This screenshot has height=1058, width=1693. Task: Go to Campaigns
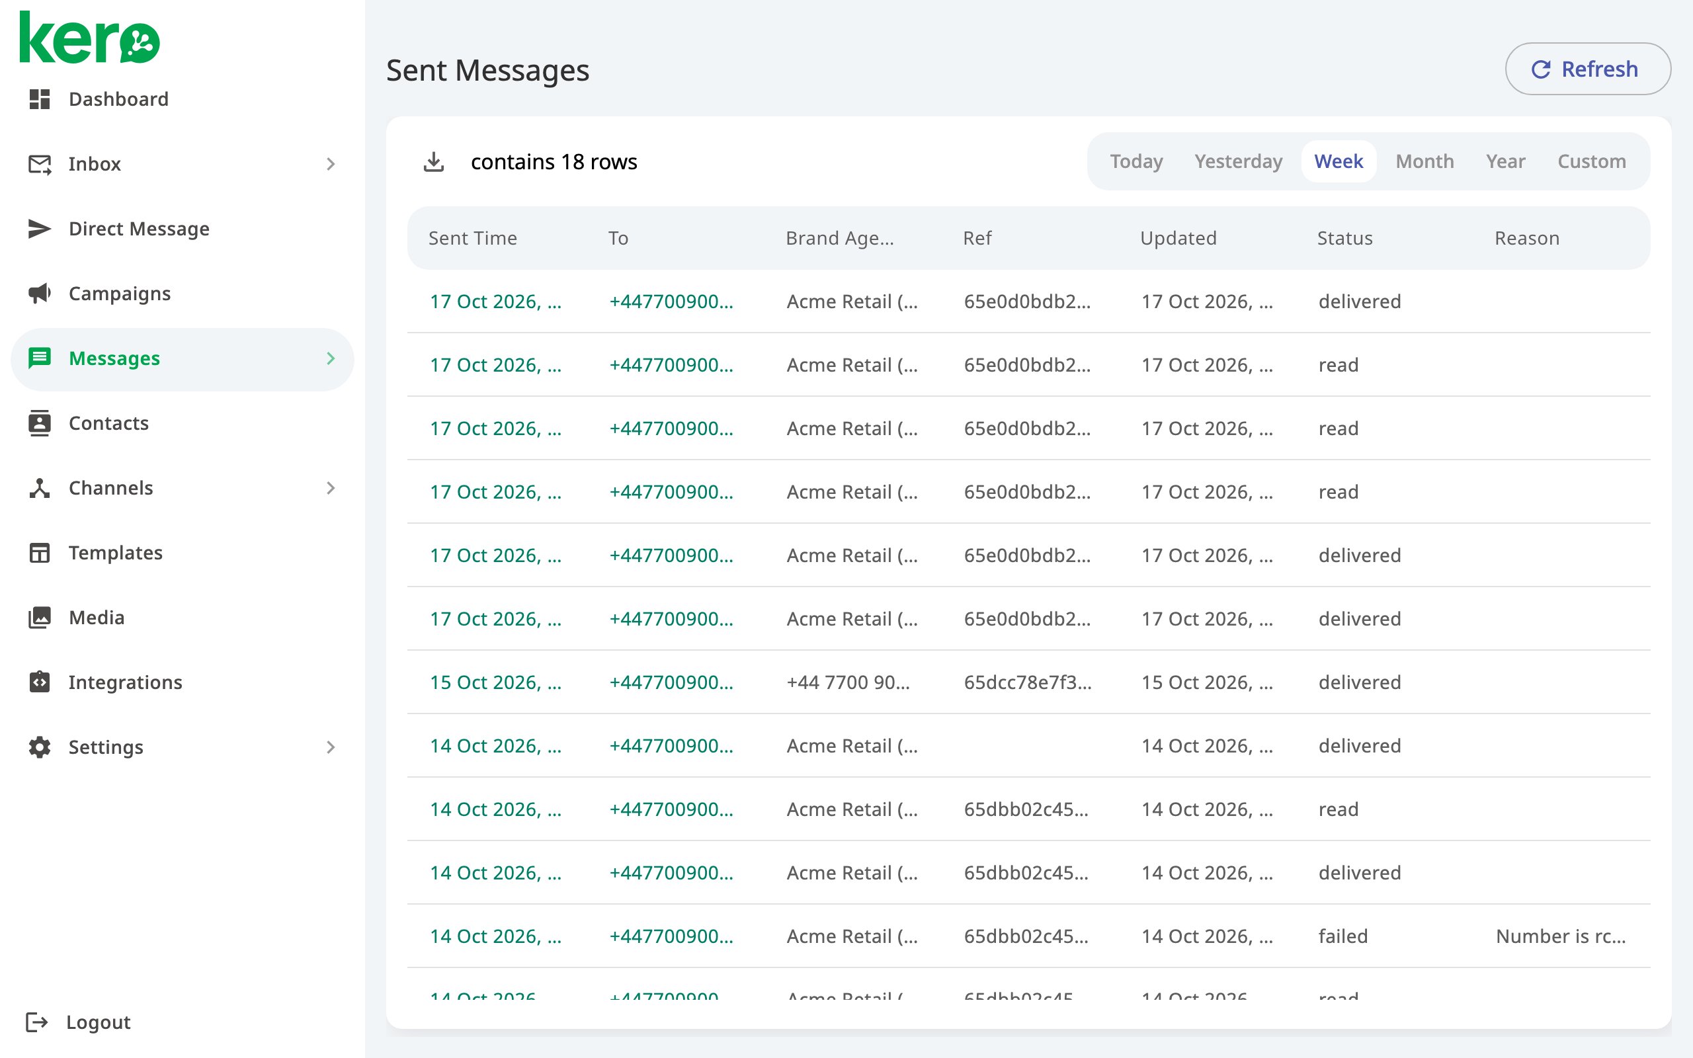(x=120, y=293)
